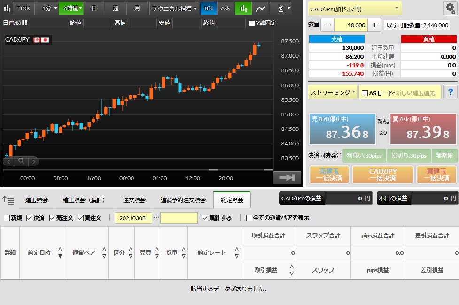Select Ask price display
459x305 pixels.
(x=226, y=8)
